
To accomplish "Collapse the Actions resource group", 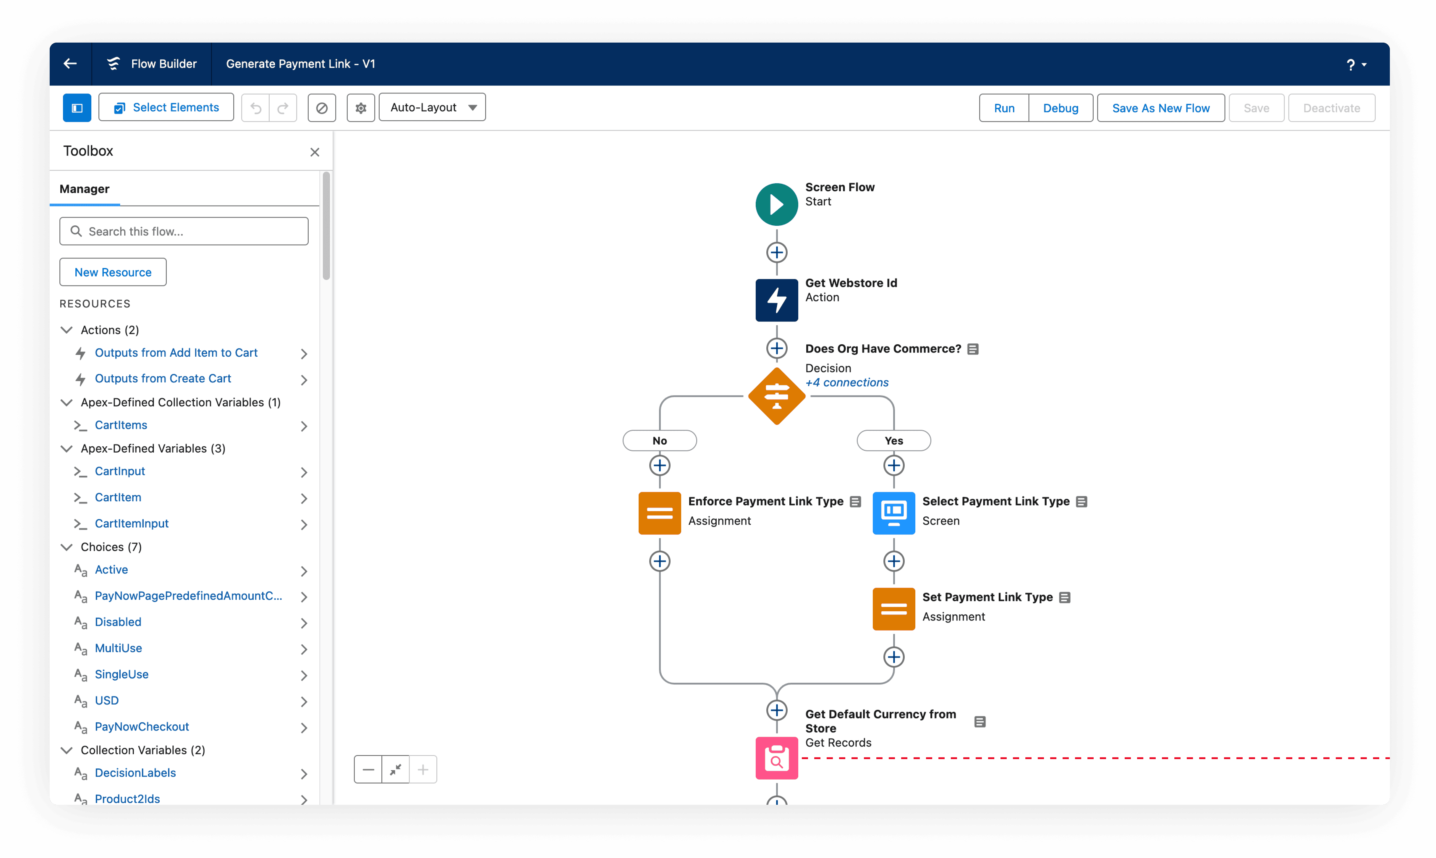I will coord(67,329).
